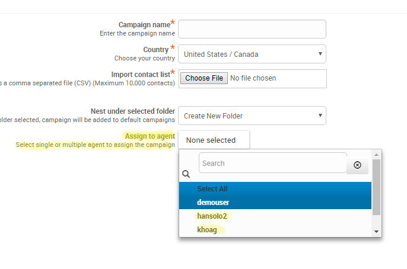407x269 pixels.
Task: Click the magnifier search icon
Action: point(186,174)
